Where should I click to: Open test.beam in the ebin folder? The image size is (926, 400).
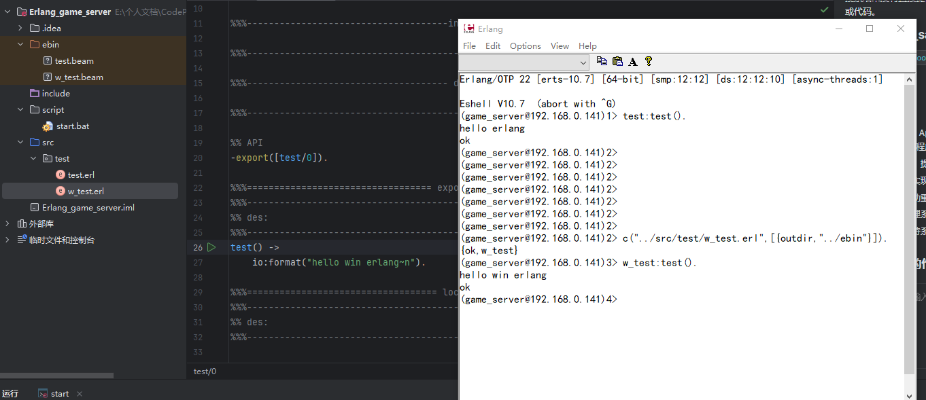point(74,61)
